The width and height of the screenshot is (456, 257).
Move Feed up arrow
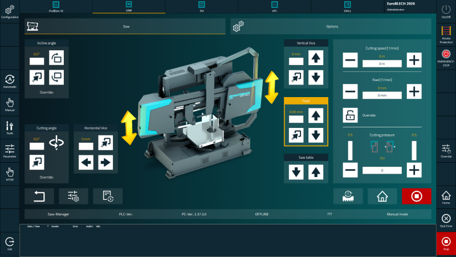pos(316,116)
